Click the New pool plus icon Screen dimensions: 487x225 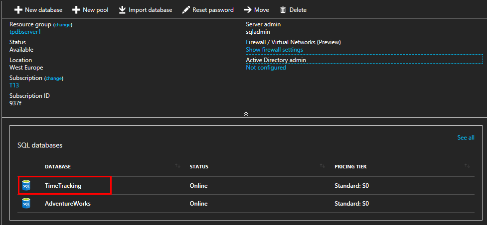(76, 10)
